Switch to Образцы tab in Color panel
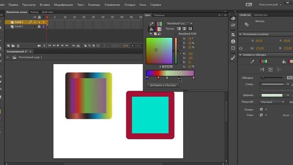This screenshot has width=293, height=165. pos(159,15)
